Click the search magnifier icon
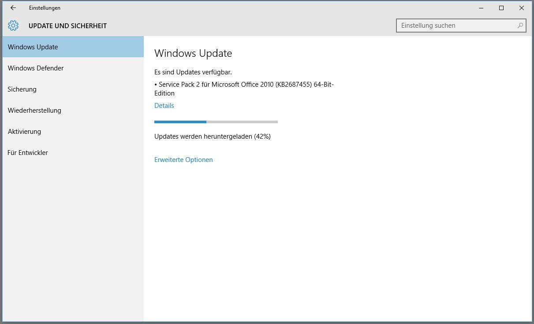Image resolution: width=534 pixels, height=324 pixels. point(520,26)
